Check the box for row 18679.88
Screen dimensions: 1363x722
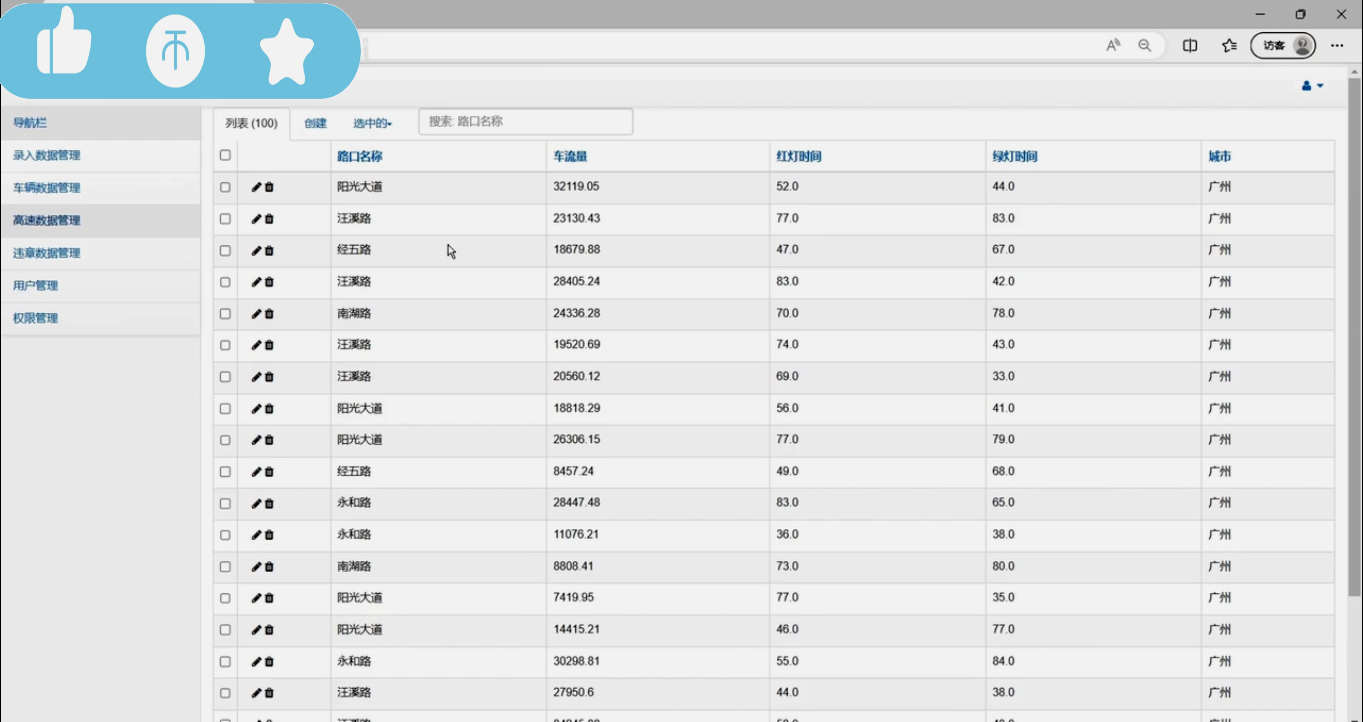pos(225,251)
